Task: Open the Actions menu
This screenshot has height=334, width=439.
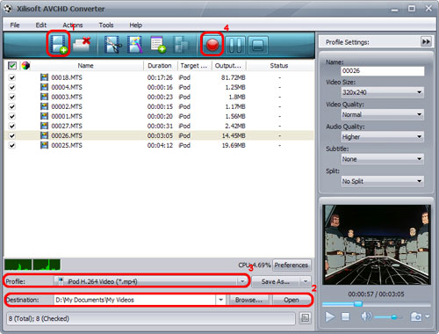Action: pyautogui.click(x=73, y=25)
